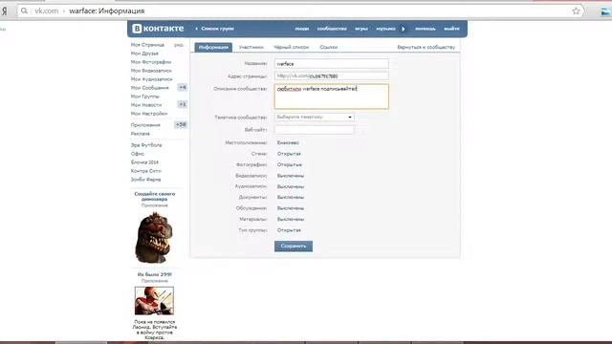Click the empty Веб-сайт input field
Screen dimensions: 612x344
(315, 130)
